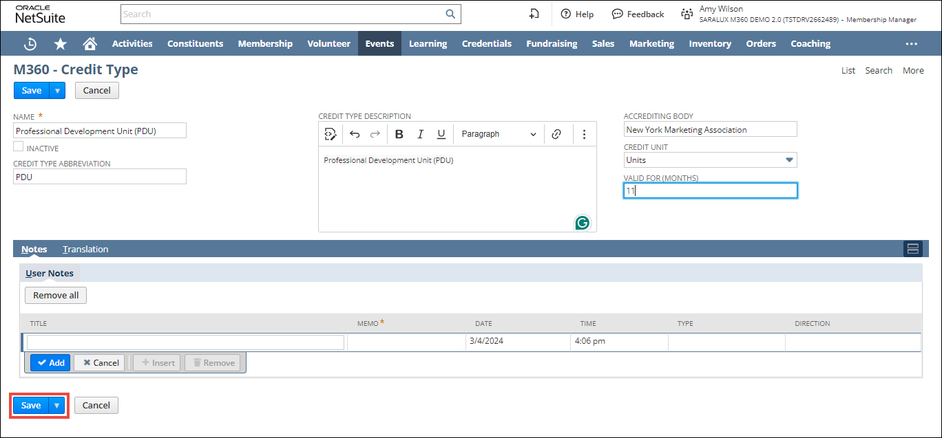
Task: Open the Recent Records clock icon
Action: 30,44
